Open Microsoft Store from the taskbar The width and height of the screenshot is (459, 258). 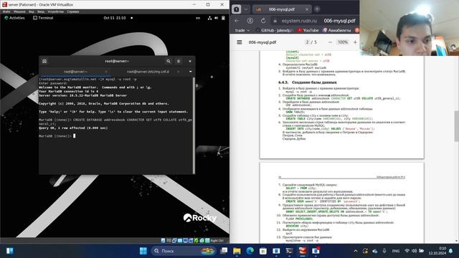(x=263, y=251)
